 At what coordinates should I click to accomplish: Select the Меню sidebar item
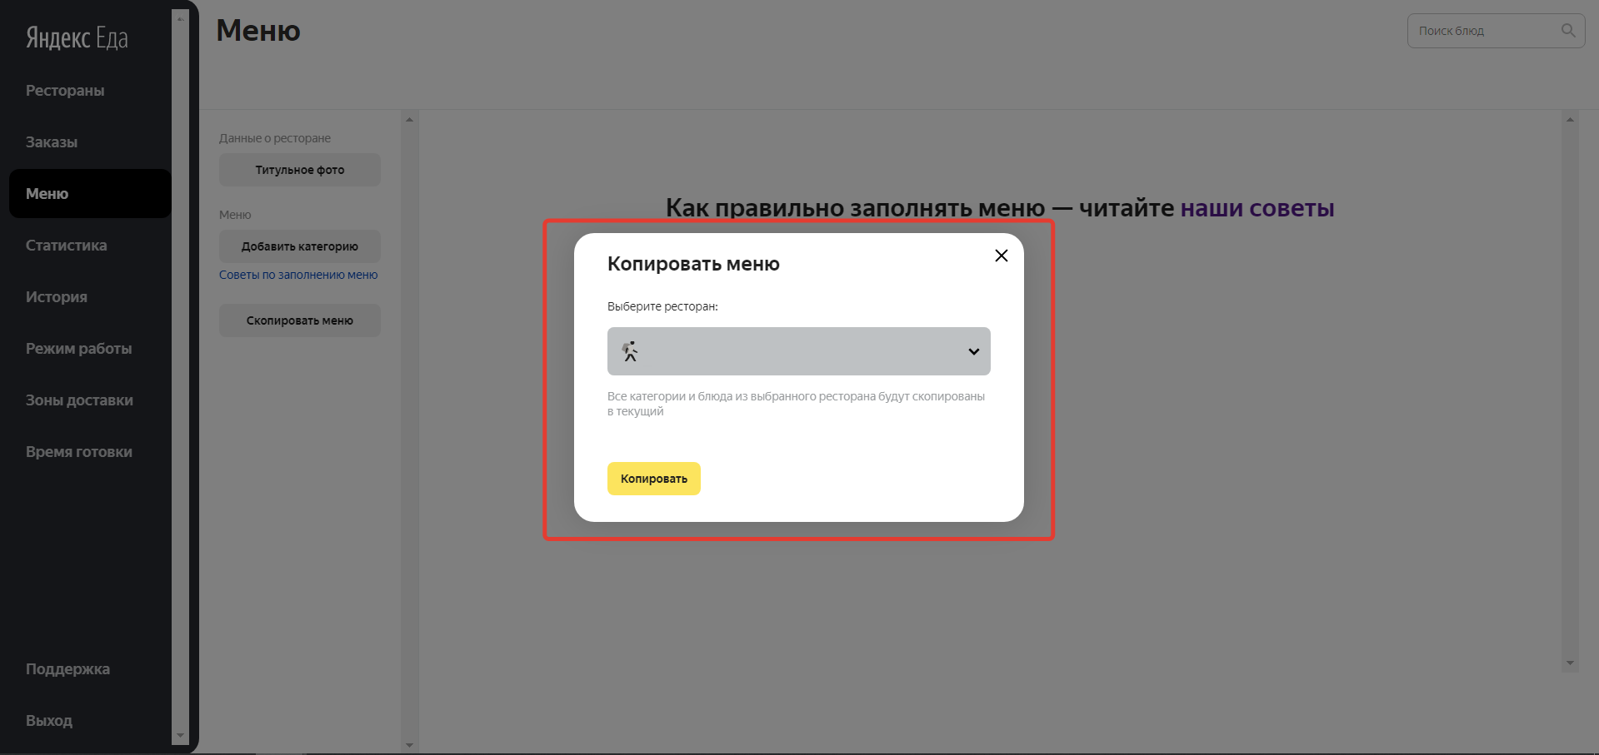[47, 194]
